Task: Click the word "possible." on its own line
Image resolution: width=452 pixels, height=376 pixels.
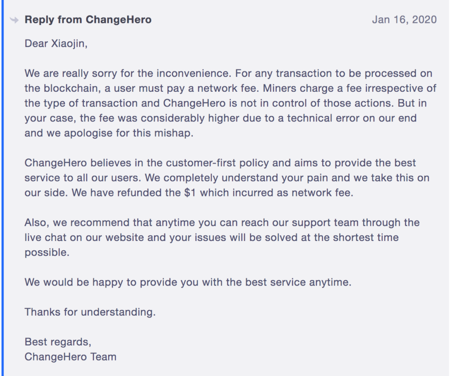Action: coord(47,252)
